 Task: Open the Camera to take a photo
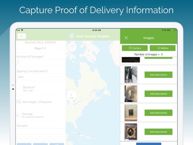pos(135,48)
